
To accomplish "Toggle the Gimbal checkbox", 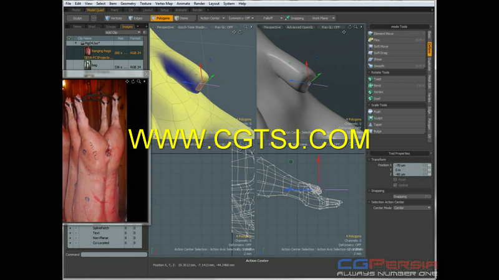I will point(395,185).
